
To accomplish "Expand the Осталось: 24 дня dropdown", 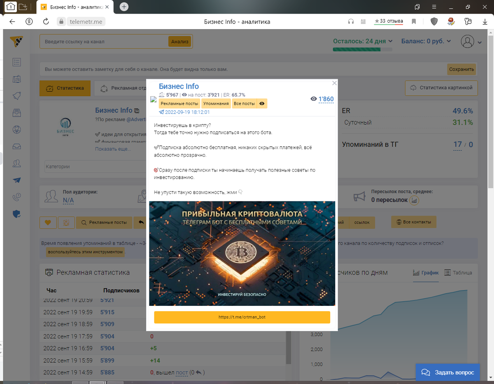I will coord(363,41).
